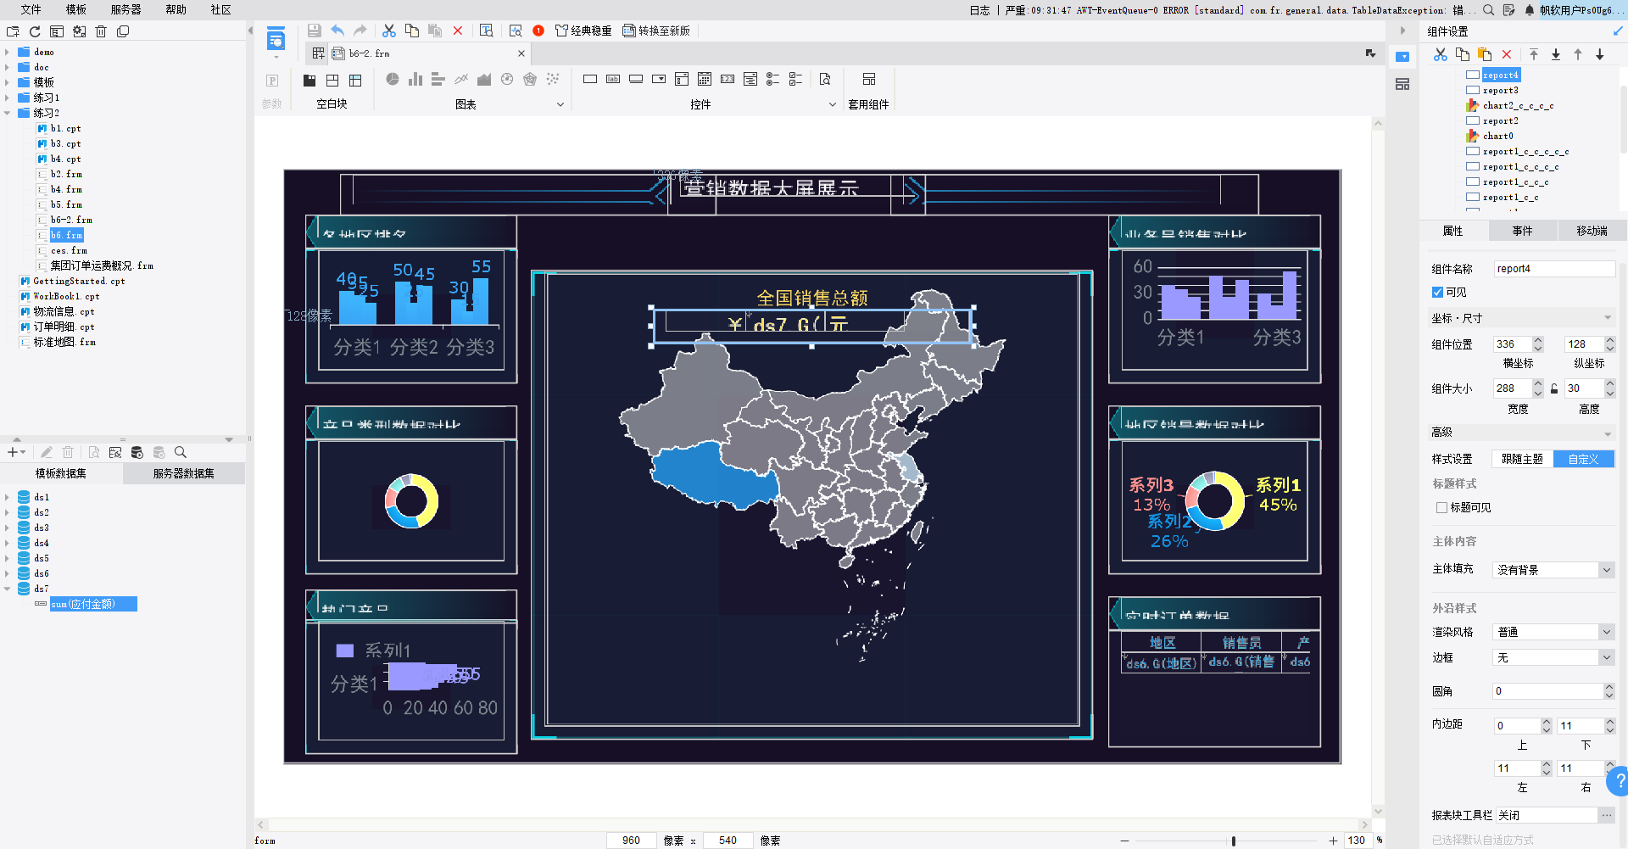1628x849 pixels.
Task: Choose 自定义 custom style setting
Action: point(1583,459)
